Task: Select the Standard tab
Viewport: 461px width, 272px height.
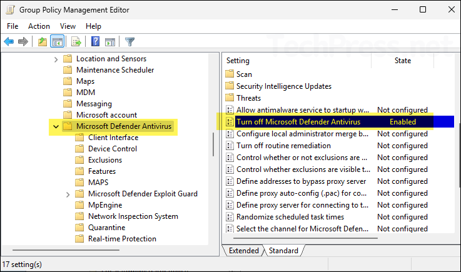Action: pyautogui.click(x=283, y=251)
